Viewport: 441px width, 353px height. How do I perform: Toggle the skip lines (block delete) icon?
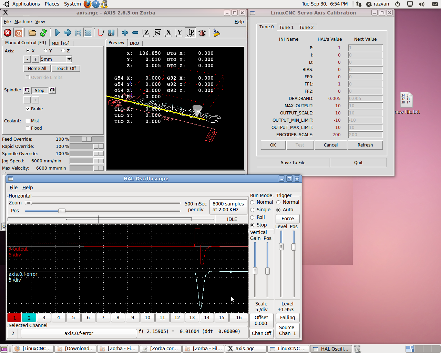click(101, 33)
